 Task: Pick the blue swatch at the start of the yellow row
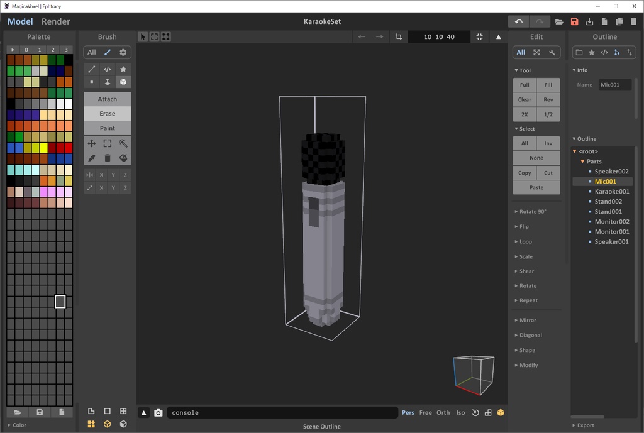tap(11, 148)
